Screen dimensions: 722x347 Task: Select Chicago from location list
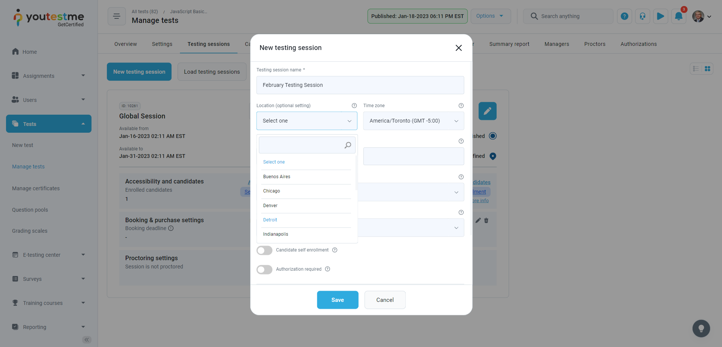pyautogui.click(x=272, y=191)
